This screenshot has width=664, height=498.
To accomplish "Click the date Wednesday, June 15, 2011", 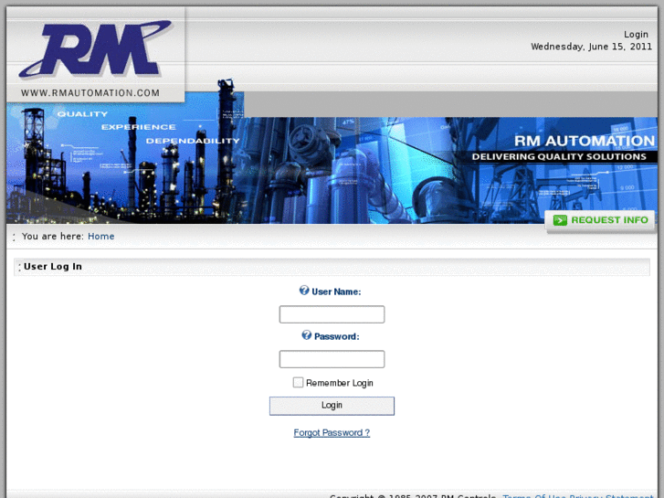I will pyautogui.click(x=591, y=47).
